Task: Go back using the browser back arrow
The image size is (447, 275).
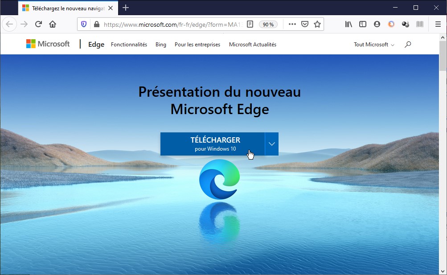Action: tap(9, 24)
